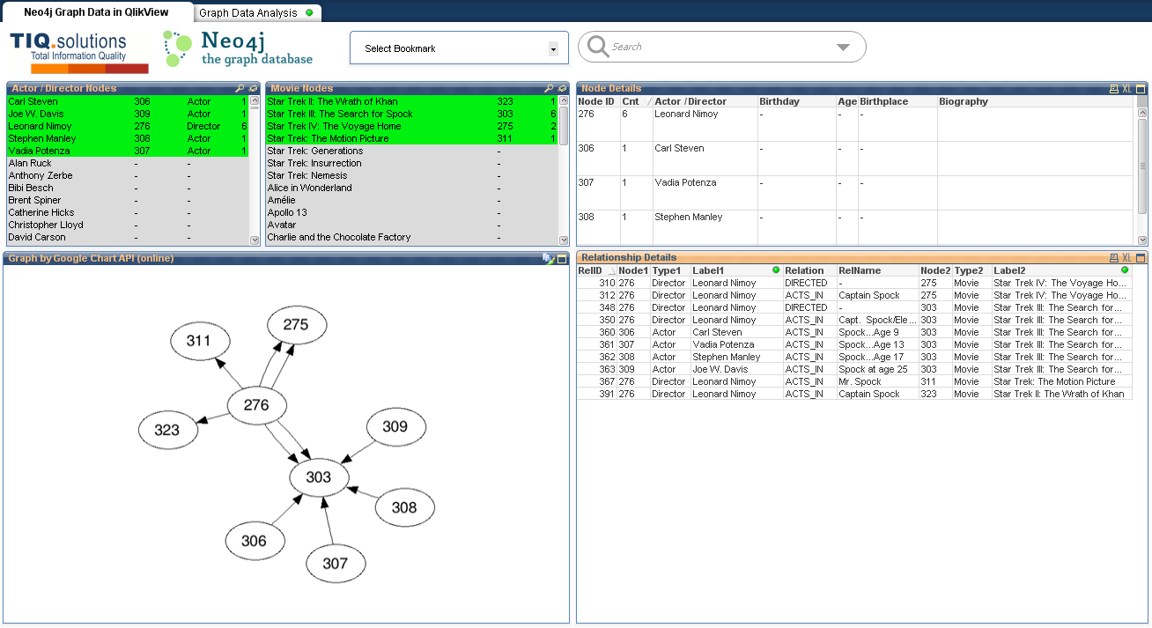1152x628 pixels.
Task: Click the green dot on Label2 column
Action: (1125, 270)
